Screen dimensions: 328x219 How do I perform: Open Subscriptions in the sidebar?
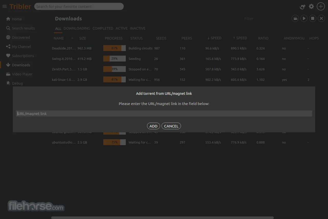coord(23,56)
